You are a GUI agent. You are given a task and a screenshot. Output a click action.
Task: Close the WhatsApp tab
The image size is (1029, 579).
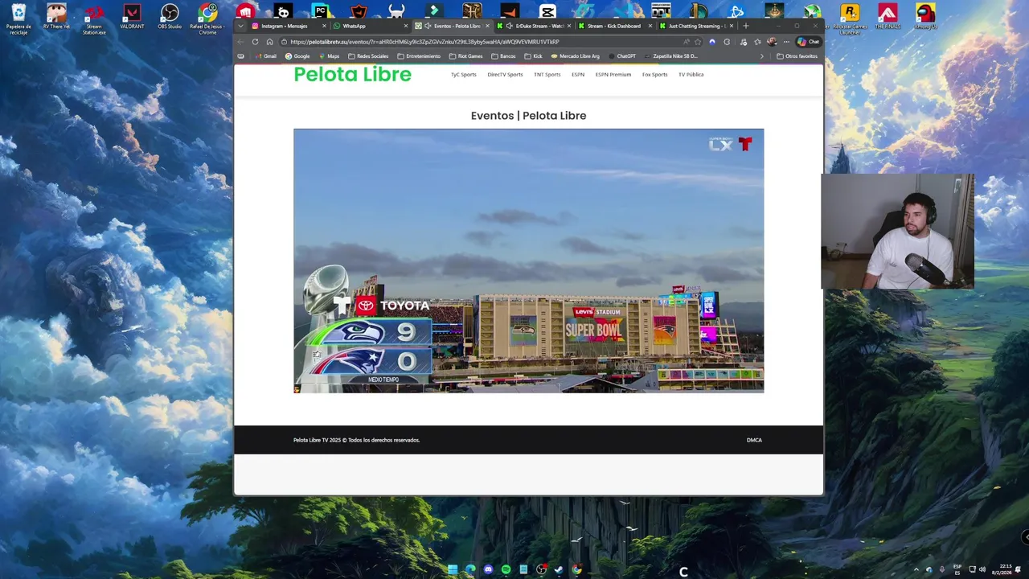pyautogui.click(x=405, y=26)
